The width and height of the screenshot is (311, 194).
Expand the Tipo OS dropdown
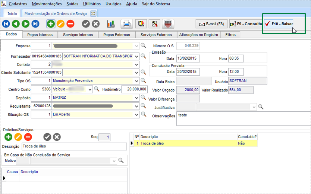(x=136, y=81)
